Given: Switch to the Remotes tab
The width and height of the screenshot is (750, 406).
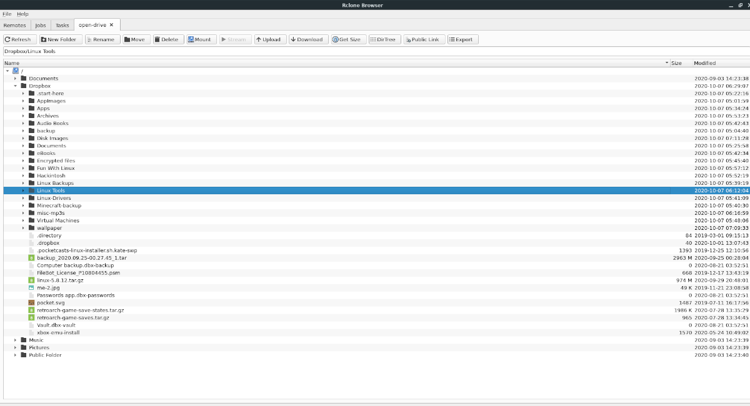Looking at the screenshot, I should [x=14, y=25].
